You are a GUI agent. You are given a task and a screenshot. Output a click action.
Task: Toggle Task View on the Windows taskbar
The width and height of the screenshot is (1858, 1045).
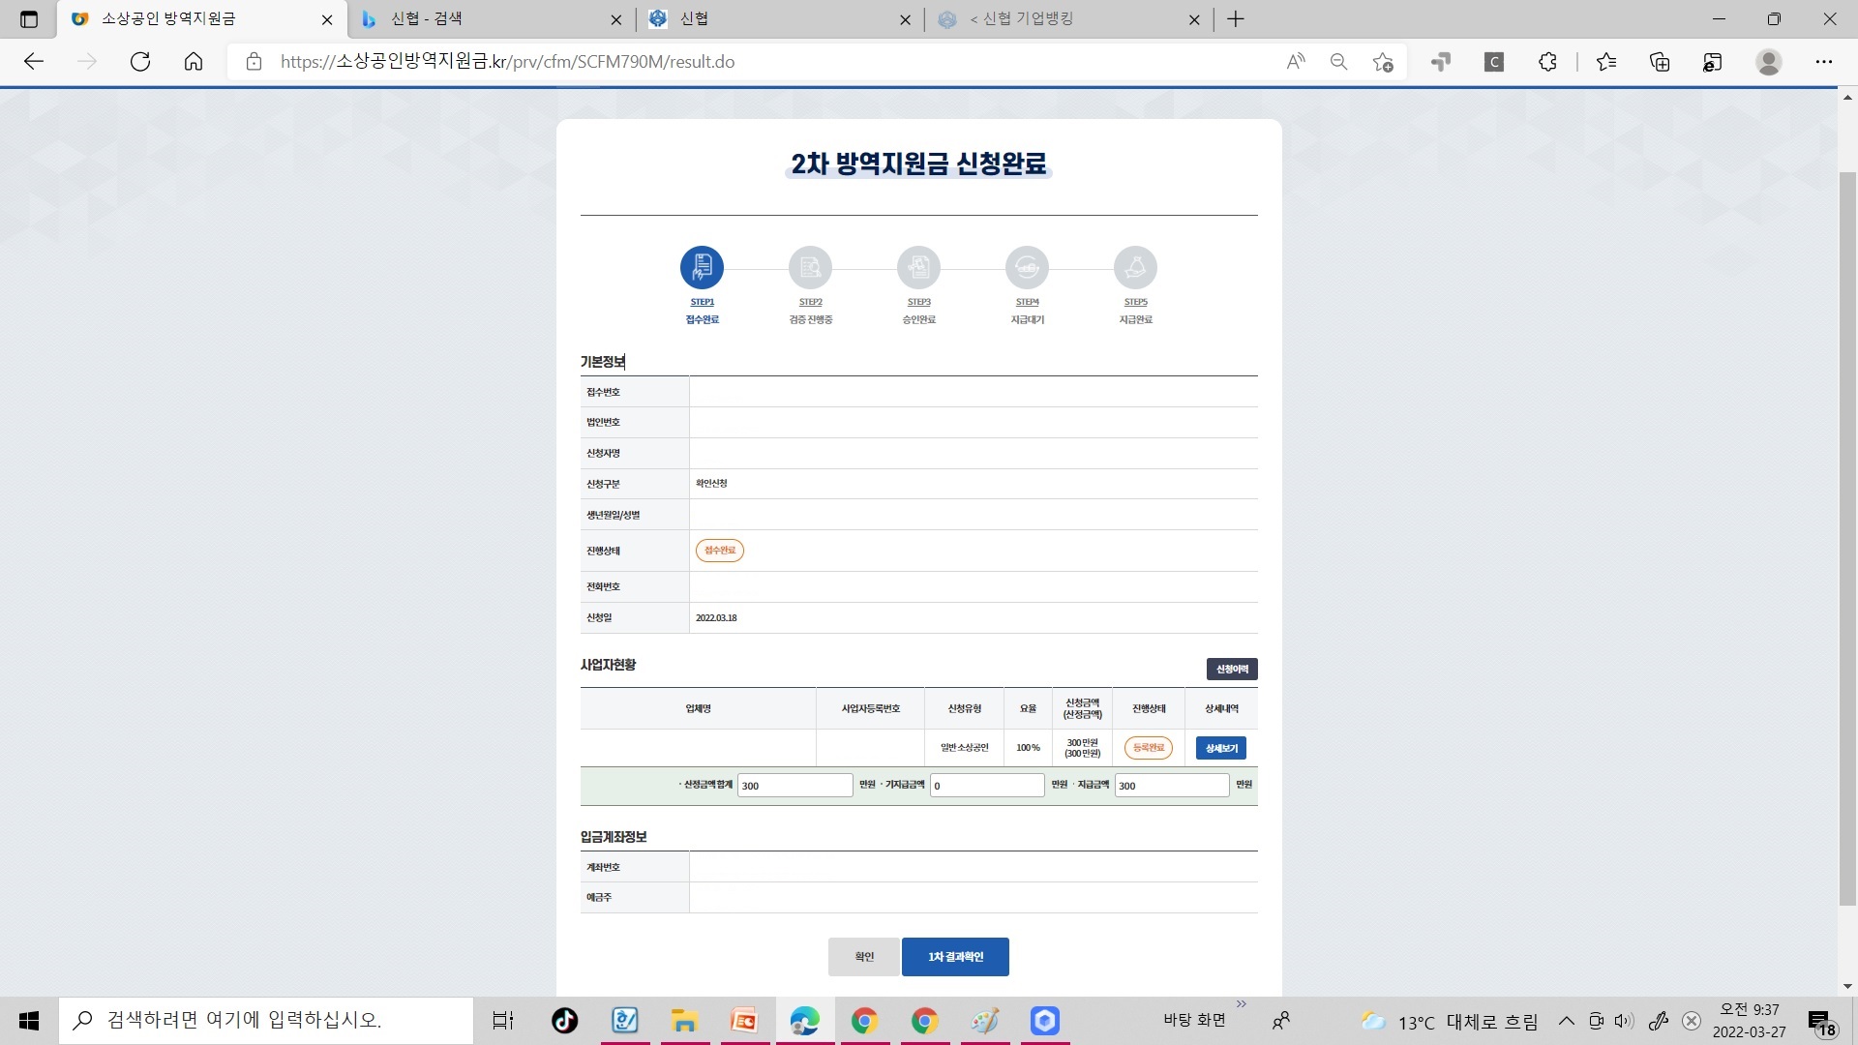click(x=502, y=1020)
